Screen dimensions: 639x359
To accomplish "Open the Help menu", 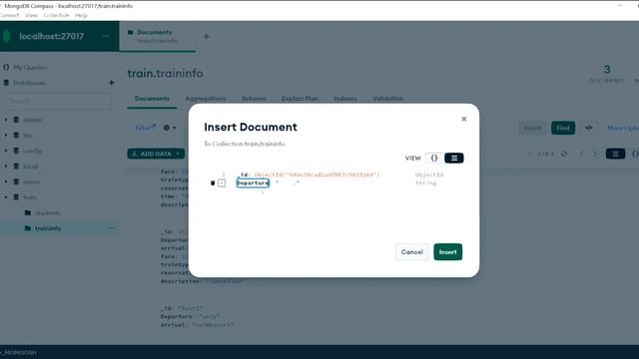I will pos(81,15).
